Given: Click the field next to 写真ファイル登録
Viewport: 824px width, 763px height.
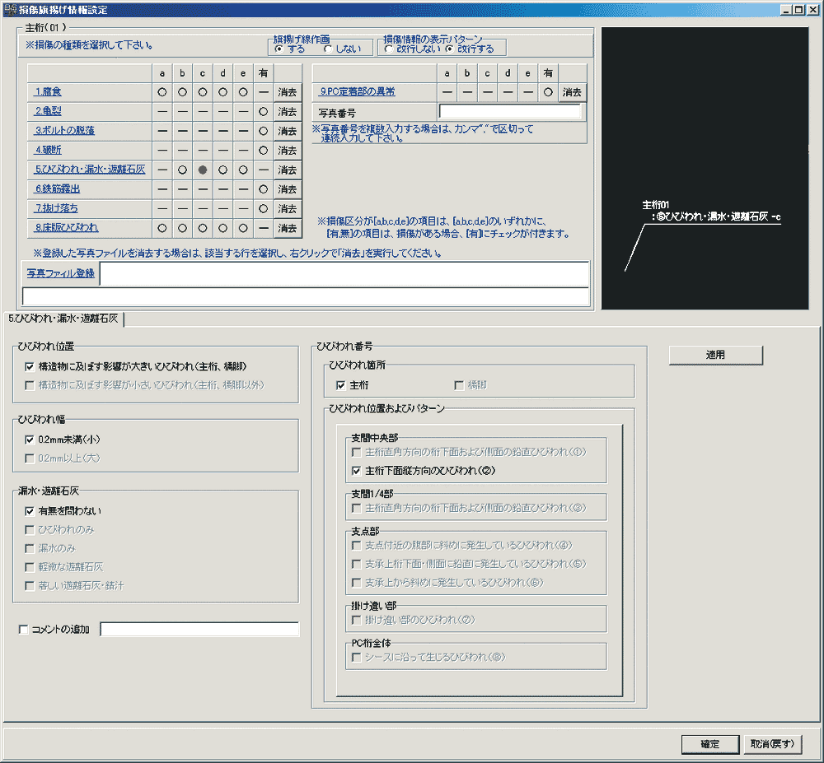Looking at the screenshot, I should click(344, 274).
